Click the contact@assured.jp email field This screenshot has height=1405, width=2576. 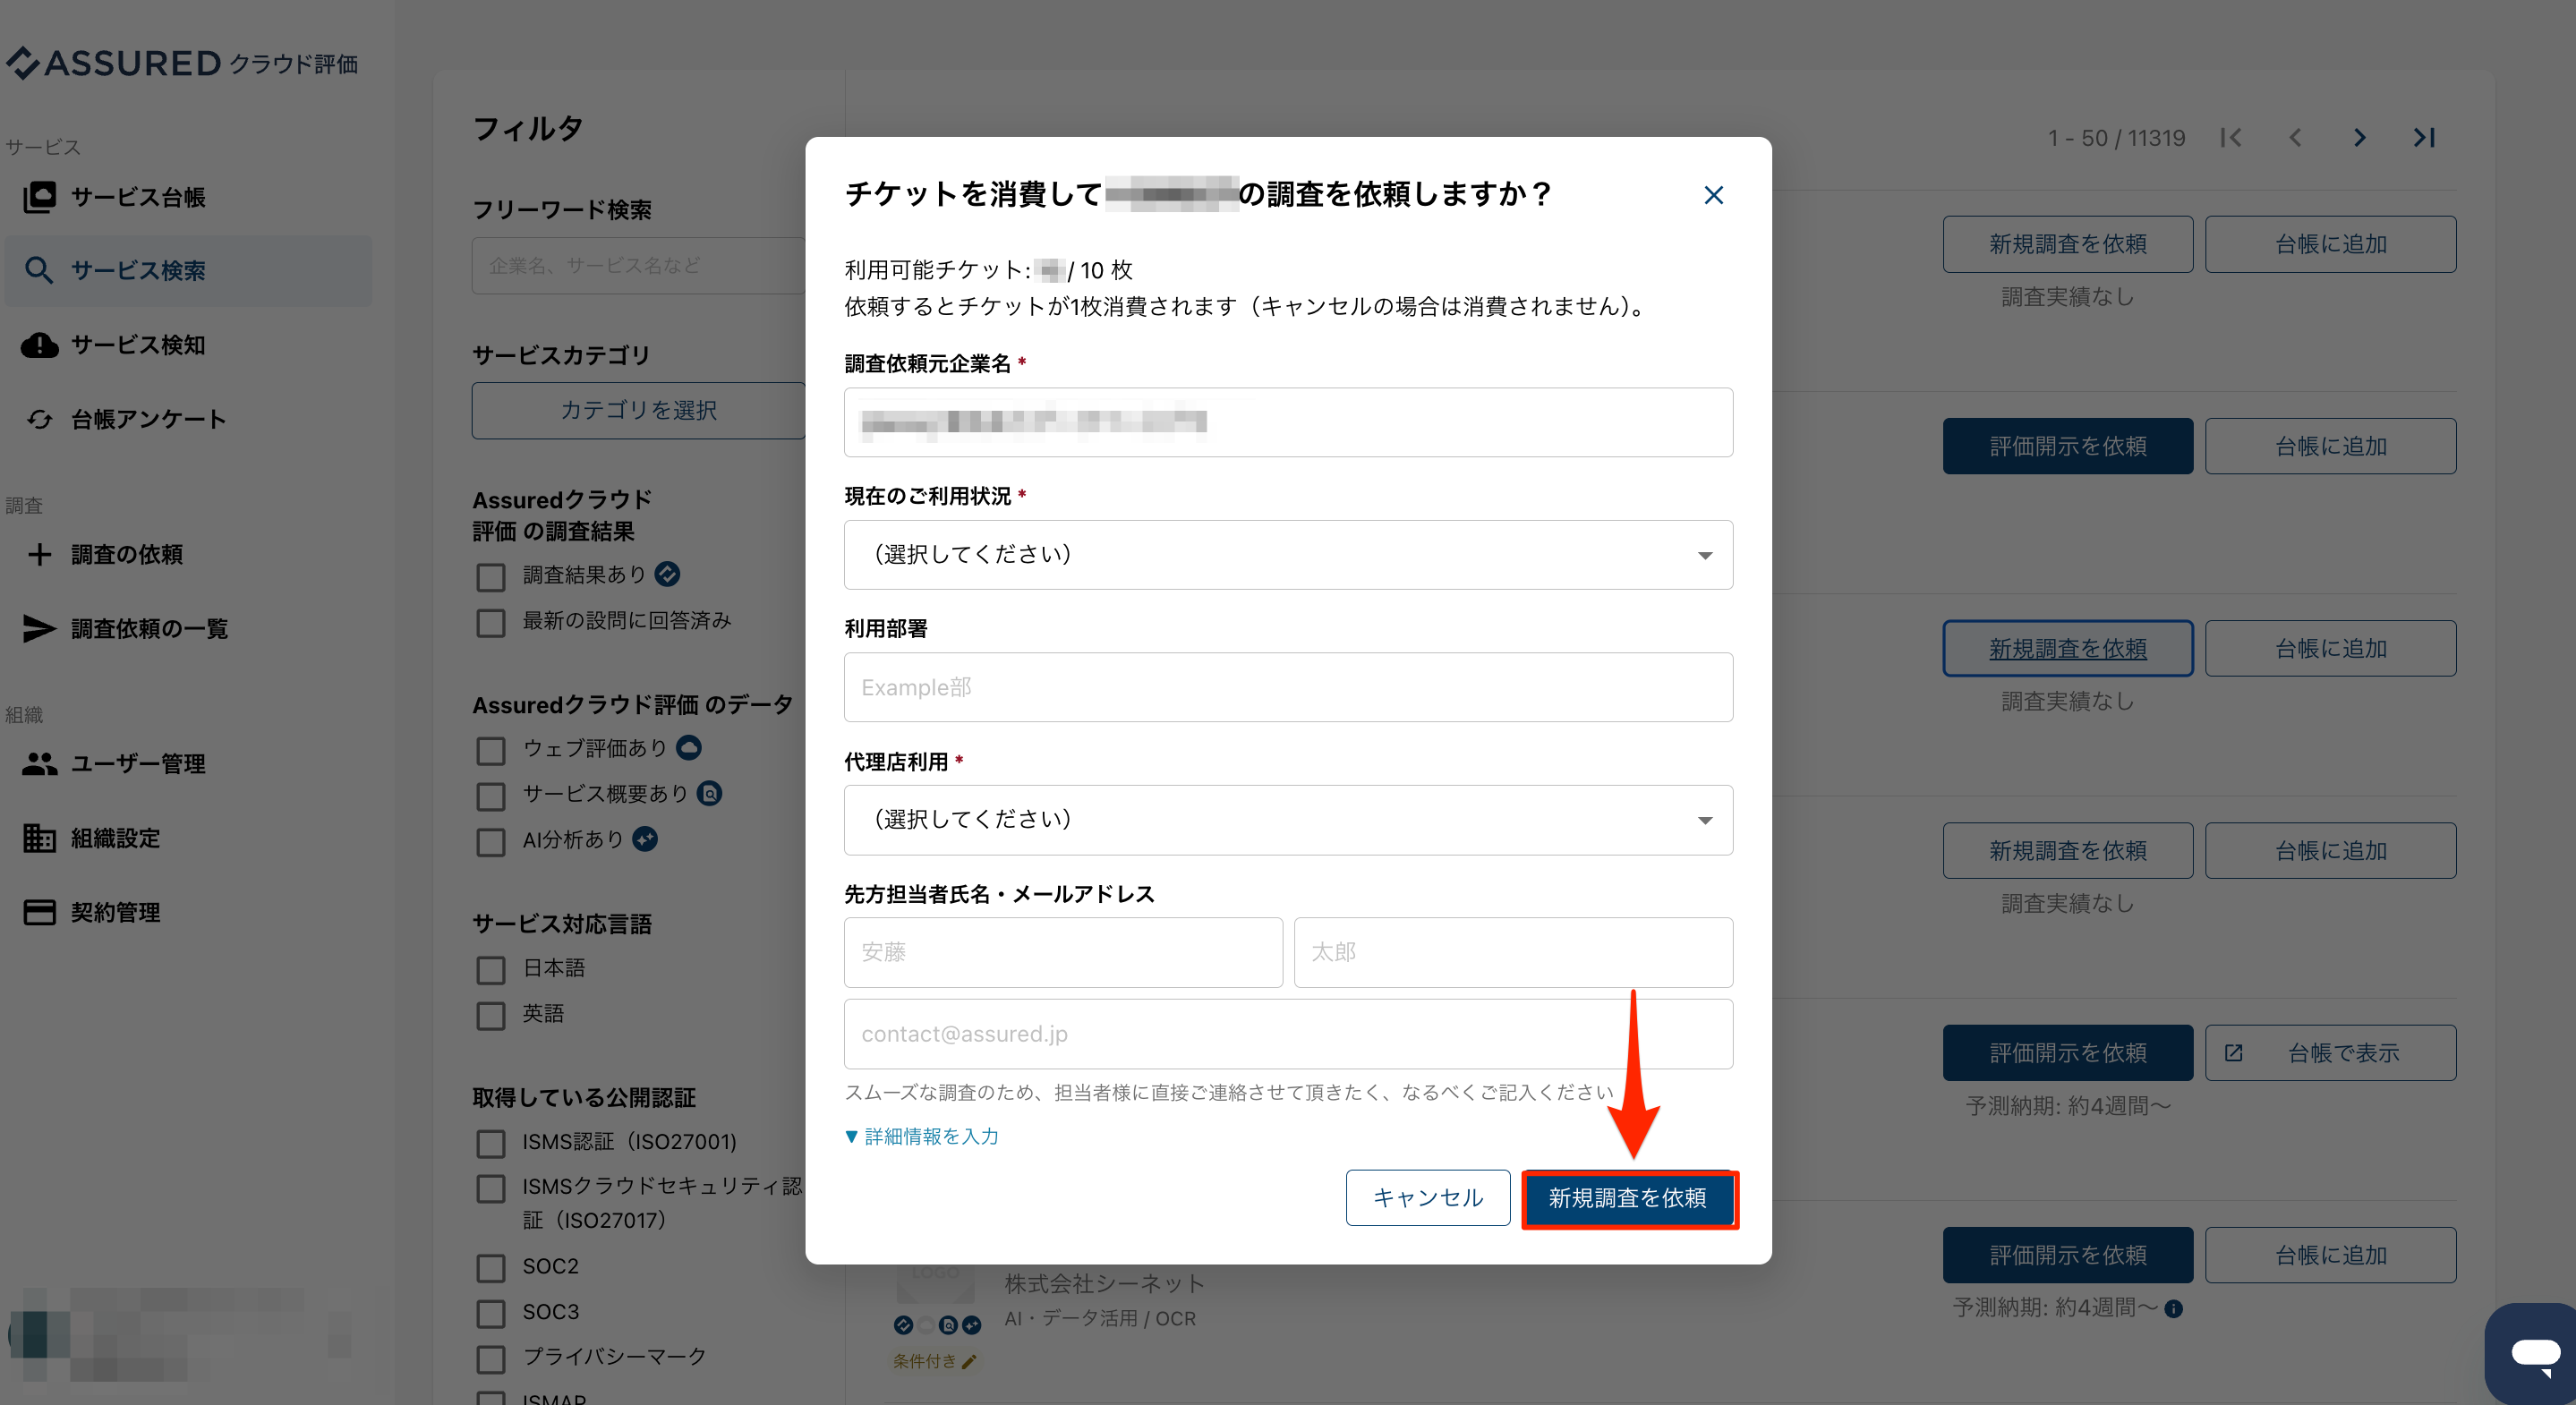(x=1288, y=1034)
